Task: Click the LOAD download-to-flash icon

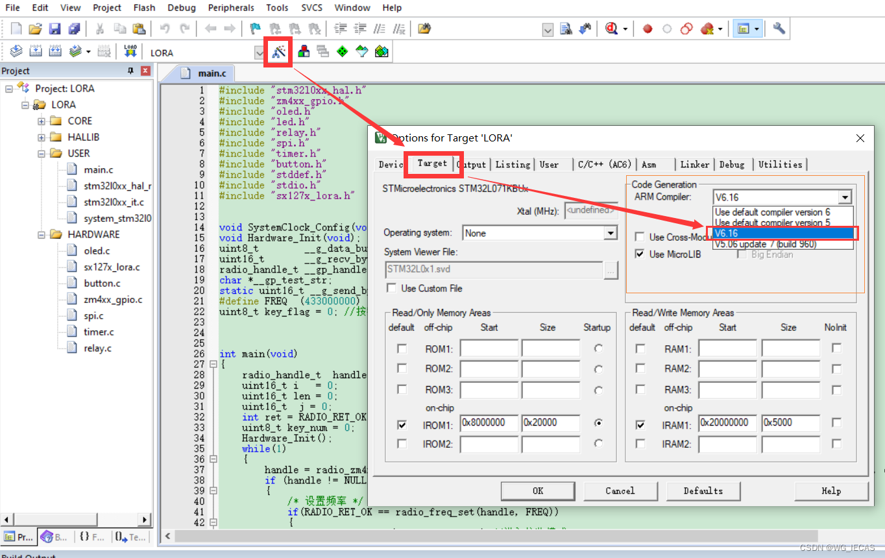Action: (x=130, y=51)
